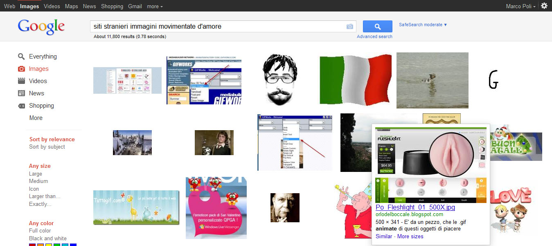Screen dimensions: 552x246
Task: Filter by Medium image size
Action: tap(38, 181)
